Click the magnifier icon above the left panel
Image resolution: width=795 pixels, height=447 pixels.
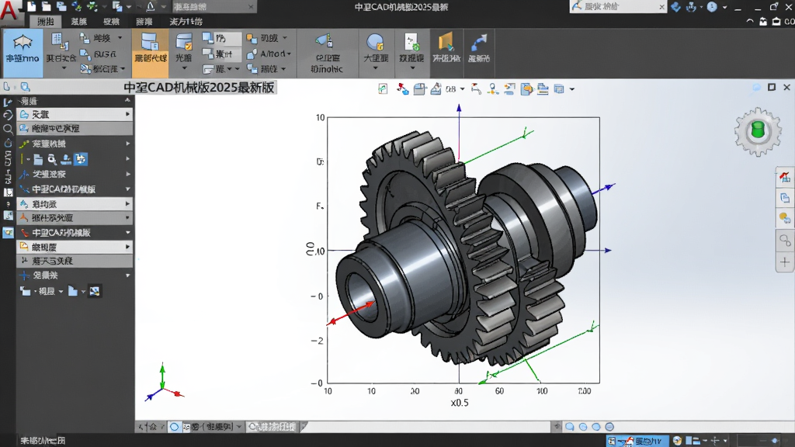26,87
